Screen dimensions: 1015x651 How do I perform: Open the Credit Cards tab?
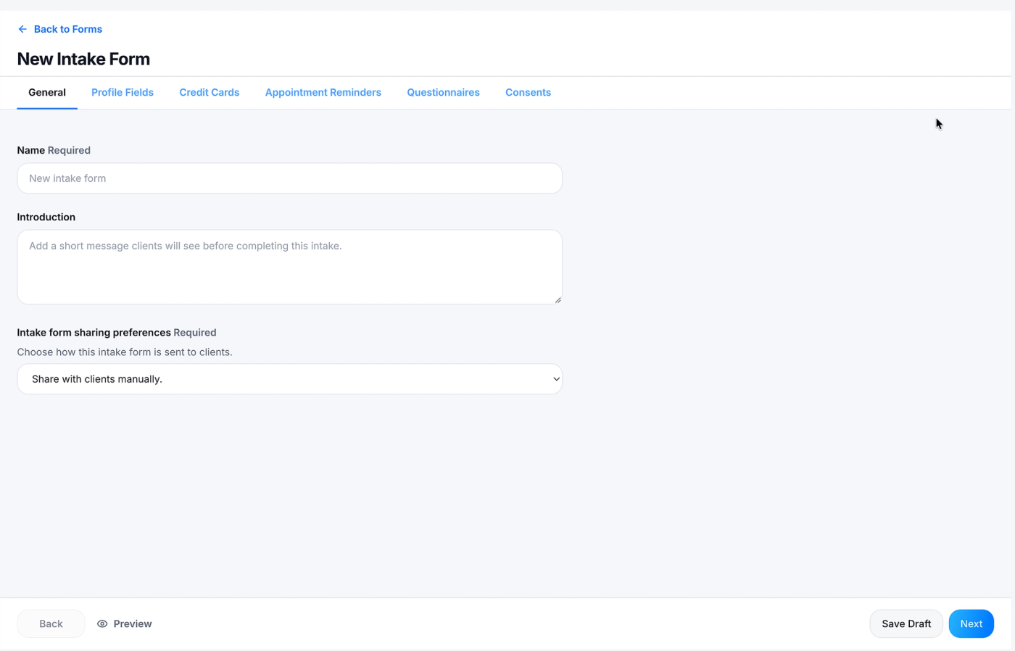[x=210, y=93]
